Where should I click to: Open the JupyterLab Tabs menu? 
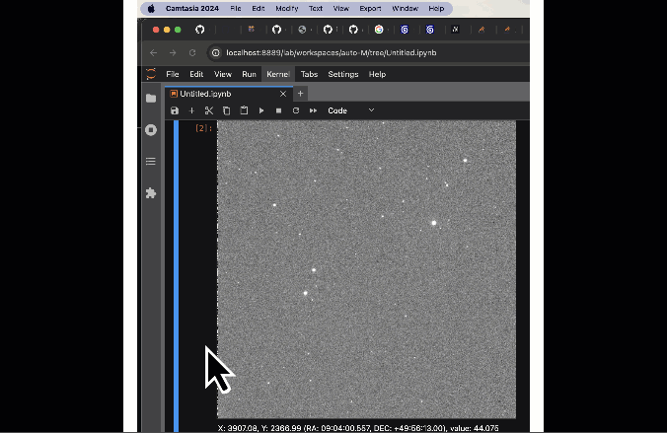(309, 74)
